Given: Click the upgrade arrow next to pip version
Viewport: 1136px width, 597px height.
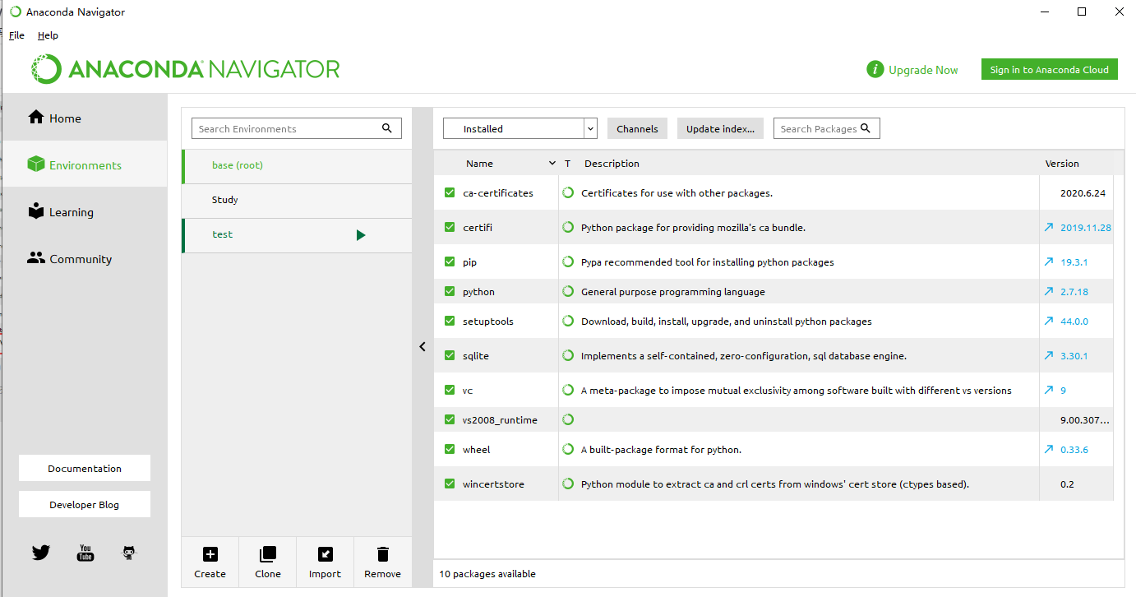Looking at the screenshot, I should tap(1048, 262).
